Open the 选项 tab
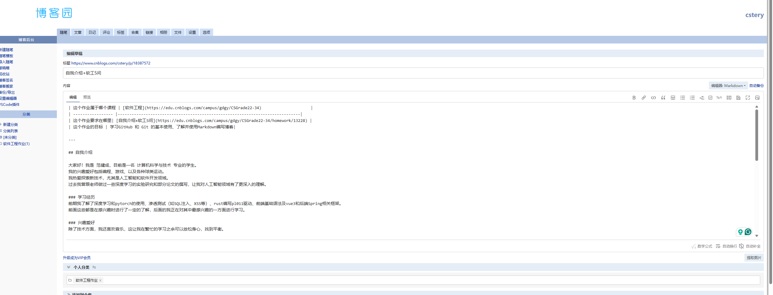 (206, 32)
